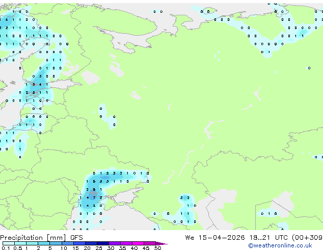Click the 0.1–0.5 mm legend color swatch
Viewport: 323px width, 250px height.
coord(9,243)
